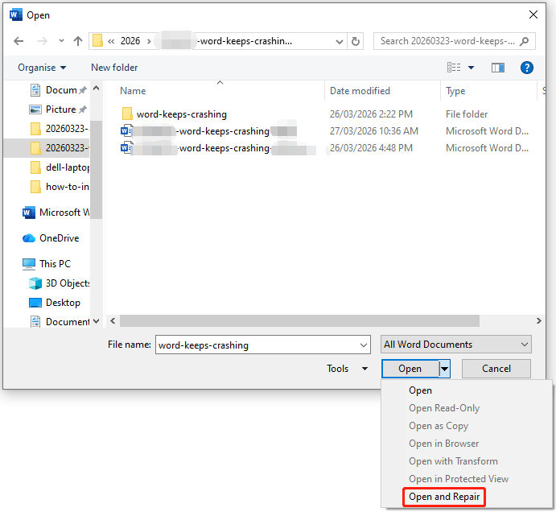Open the All Word Documents filter
Image resolution: width=556 pixels, height=512 pixels.
pos(456,345)
